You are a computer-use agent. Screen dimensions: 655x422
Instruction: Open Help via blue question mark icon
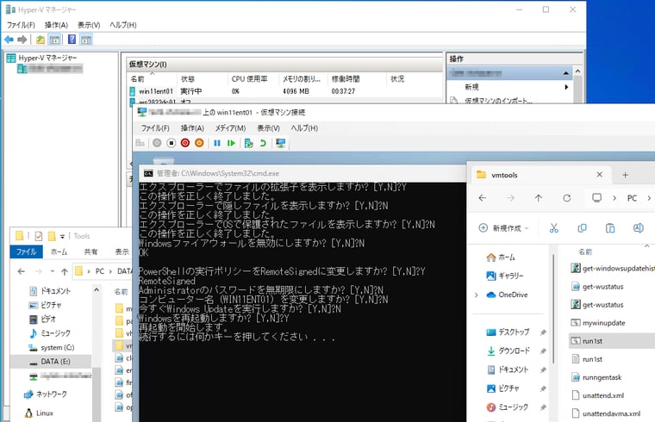tap(72, 40)
